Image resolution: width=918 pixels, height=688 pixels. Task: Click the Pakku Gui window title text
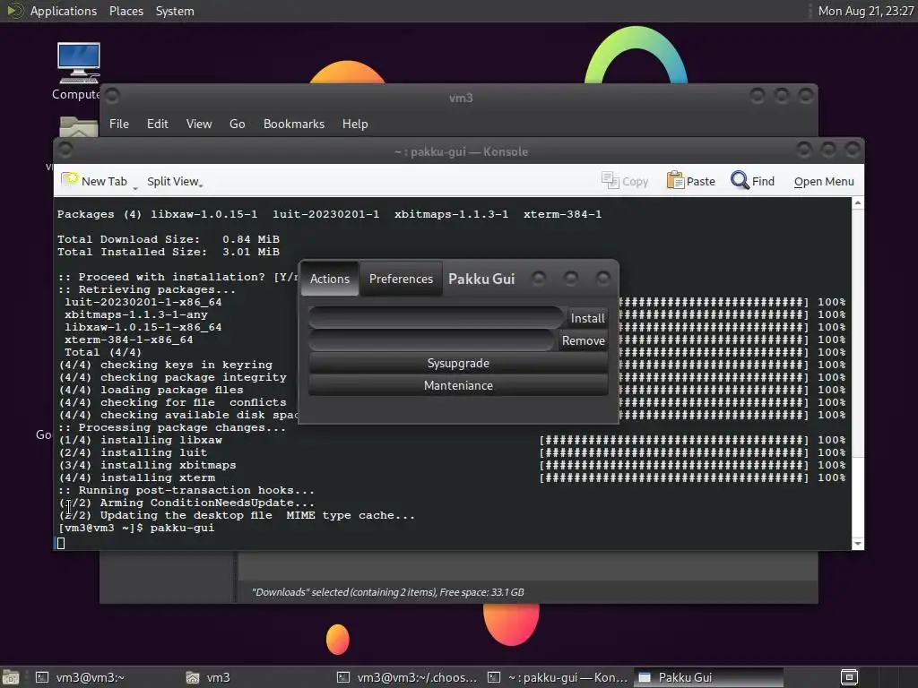tap(481, 279)
